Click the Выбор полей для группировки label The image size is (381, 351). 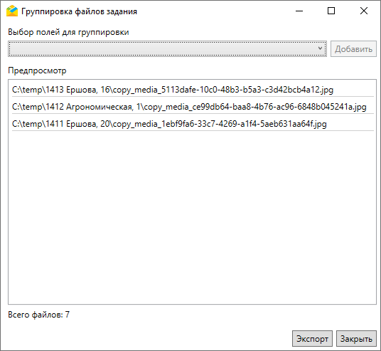click(x=68, y=32)
